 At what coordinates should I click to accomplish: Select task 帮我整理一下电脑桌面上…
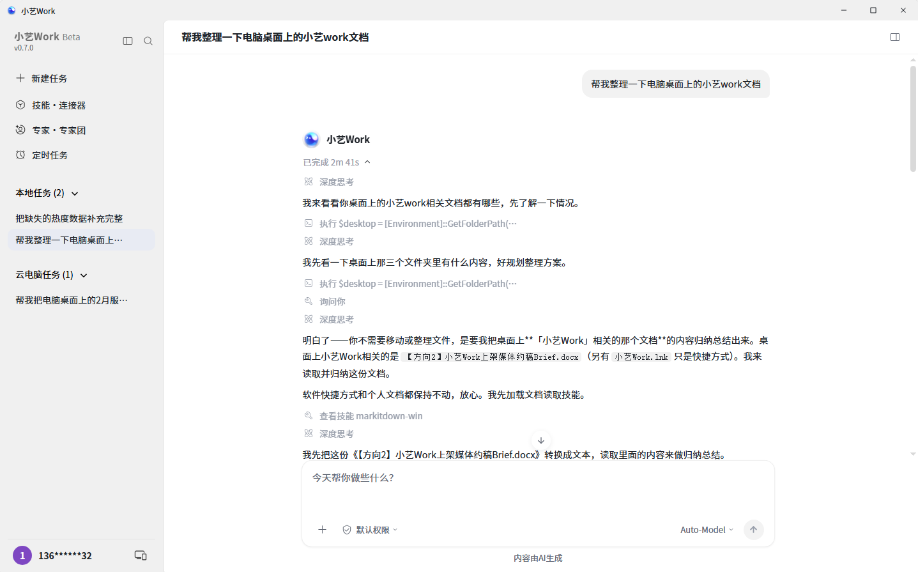[x=81, y=240]
